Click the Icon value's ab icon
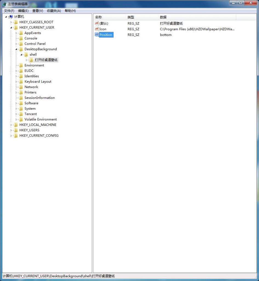Screen dimensions: 259x281 [97, 29]
